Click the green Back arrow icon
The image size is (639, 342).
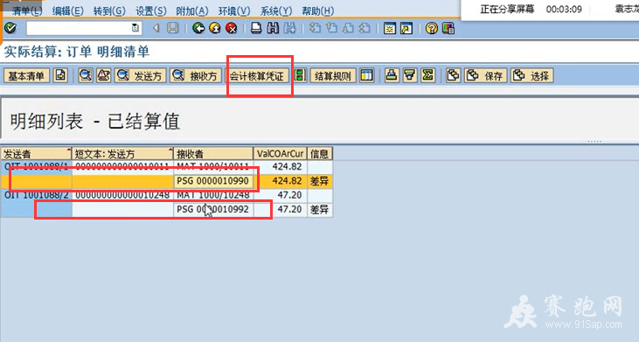[198, 28]
